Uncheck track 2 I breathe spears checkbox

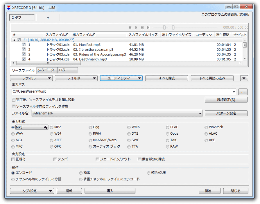pyautogui.click(x=24, y=49)
